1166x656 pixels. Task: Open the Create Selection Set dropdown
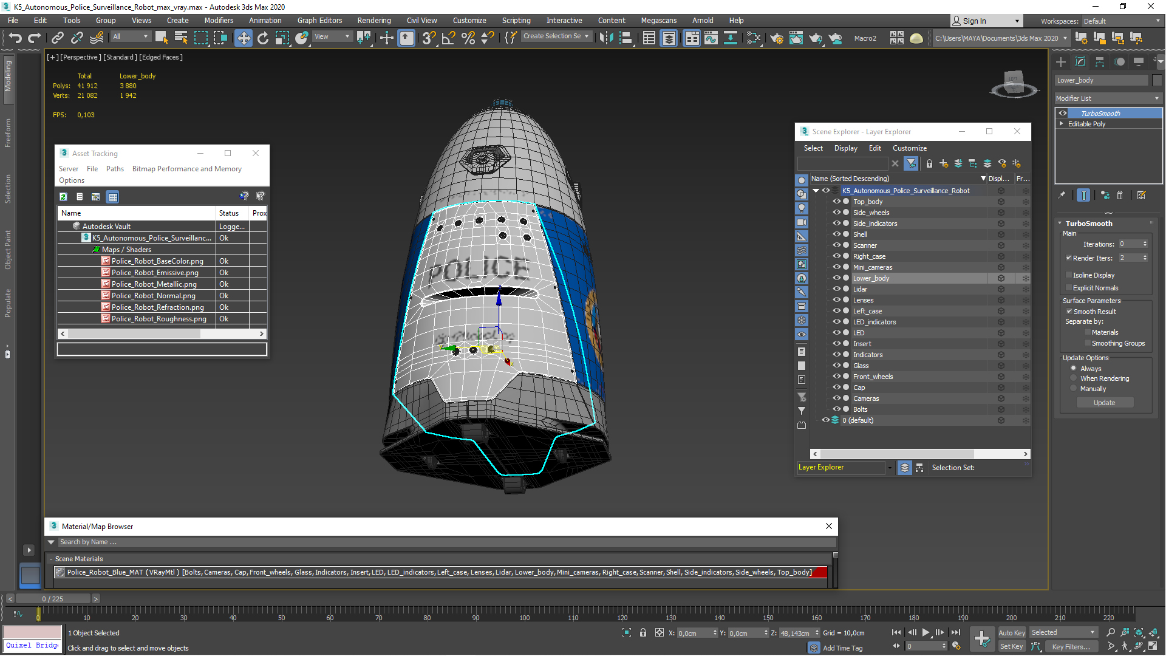coord(556,36)
